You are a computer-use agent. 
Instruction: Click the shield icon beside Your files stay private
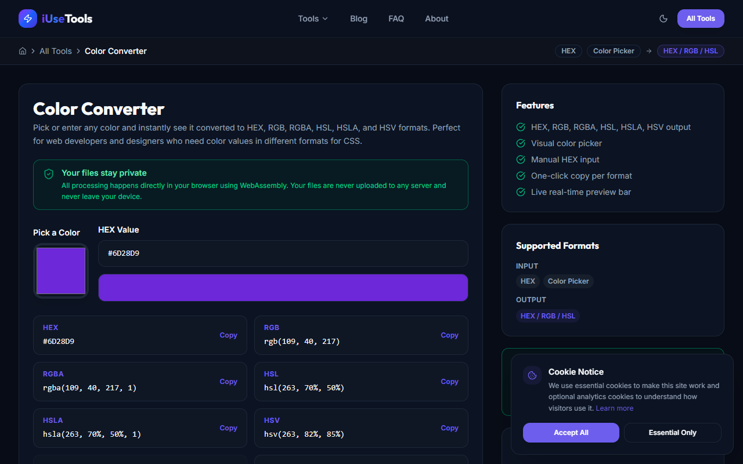[49, 173]
